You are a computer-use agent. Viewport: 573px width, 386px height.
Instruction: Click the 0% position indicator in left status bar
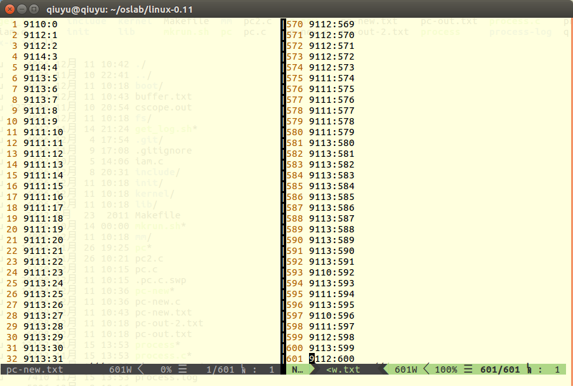pyautogui.click(x=166, y=369)
